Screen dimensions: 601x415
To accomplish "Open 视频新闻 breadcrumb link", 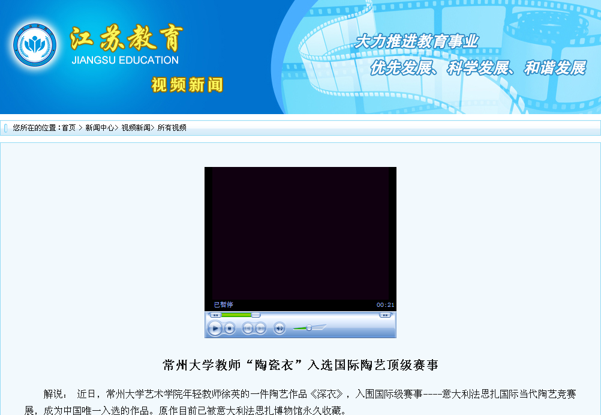I will click(136, 128).
